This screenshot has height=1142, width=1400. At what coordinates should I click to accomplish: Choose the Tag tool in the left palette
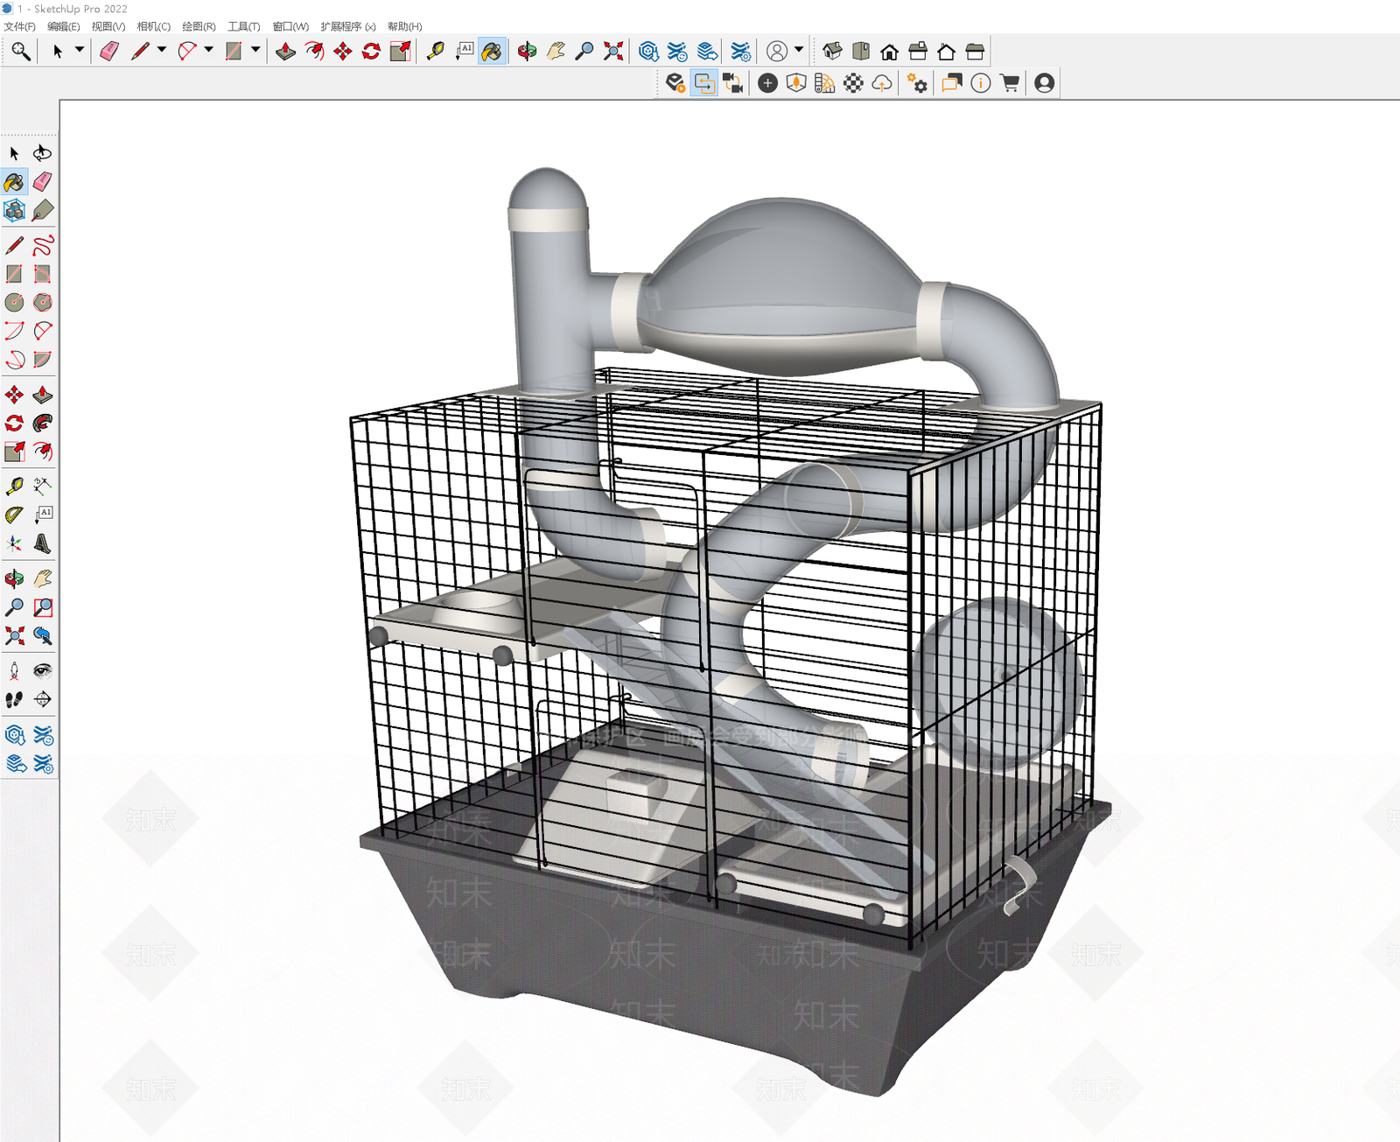click(42, 210)
